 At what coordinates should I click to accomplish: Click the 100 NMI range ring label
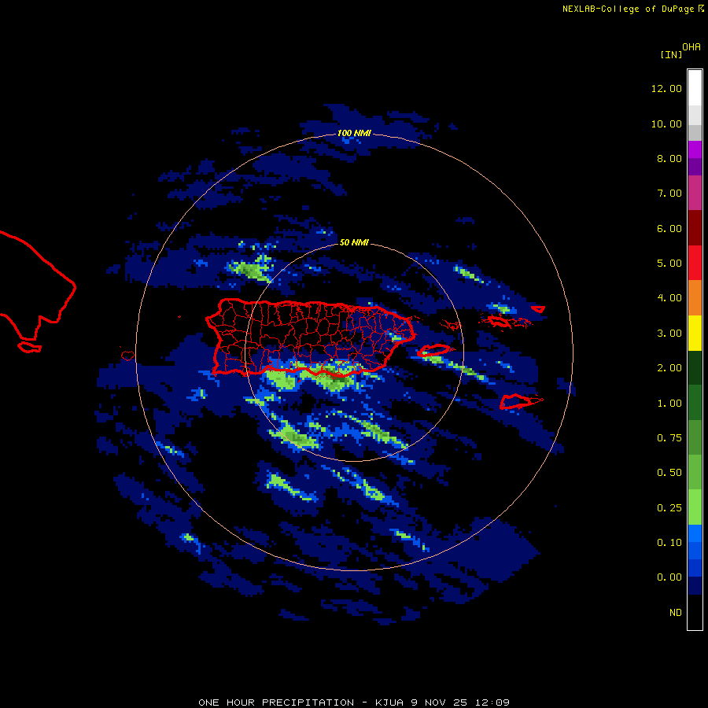pos(354,133)
